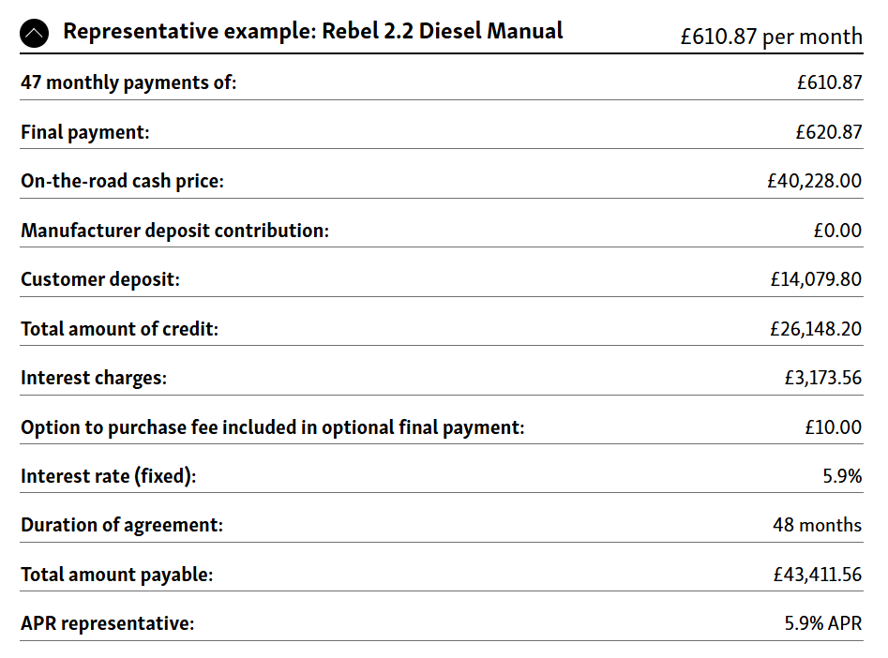
Task: Click the £610.87 per month header price
Action: point(771,37)
